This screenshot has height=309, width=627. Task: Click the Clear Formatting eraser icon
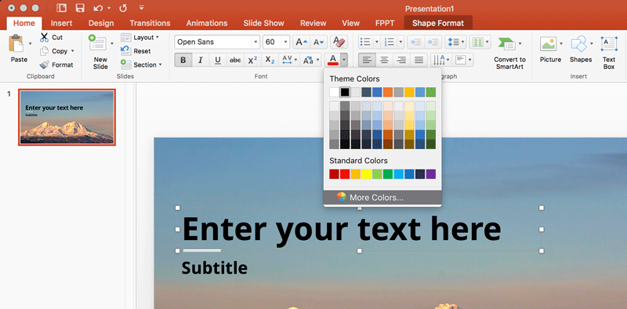pos(339,42)
